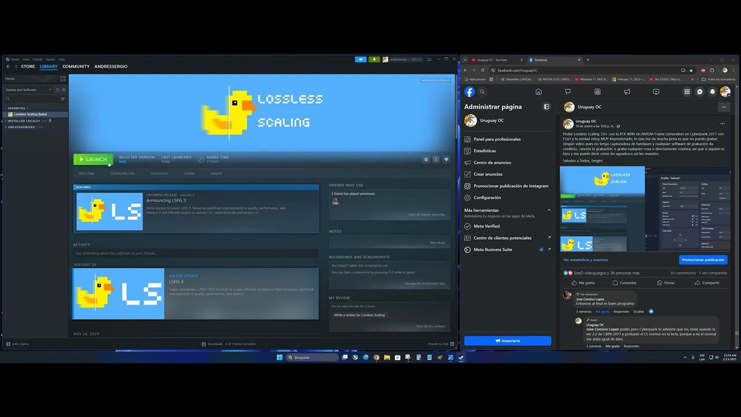
Task: Open the Help menu in Steam
Action: [x=61, y=59]
